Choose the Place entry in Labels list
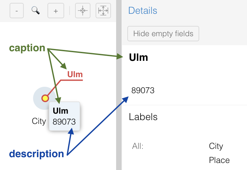 219,160
